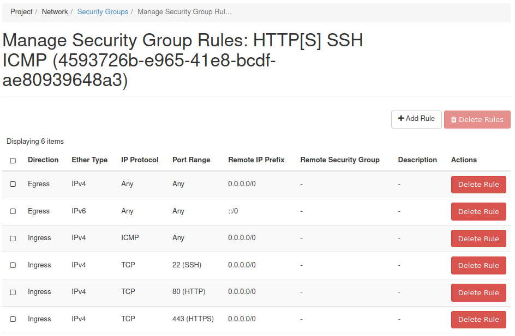Check the Egress IPv4 rule checkbox

tap(13, 185)
